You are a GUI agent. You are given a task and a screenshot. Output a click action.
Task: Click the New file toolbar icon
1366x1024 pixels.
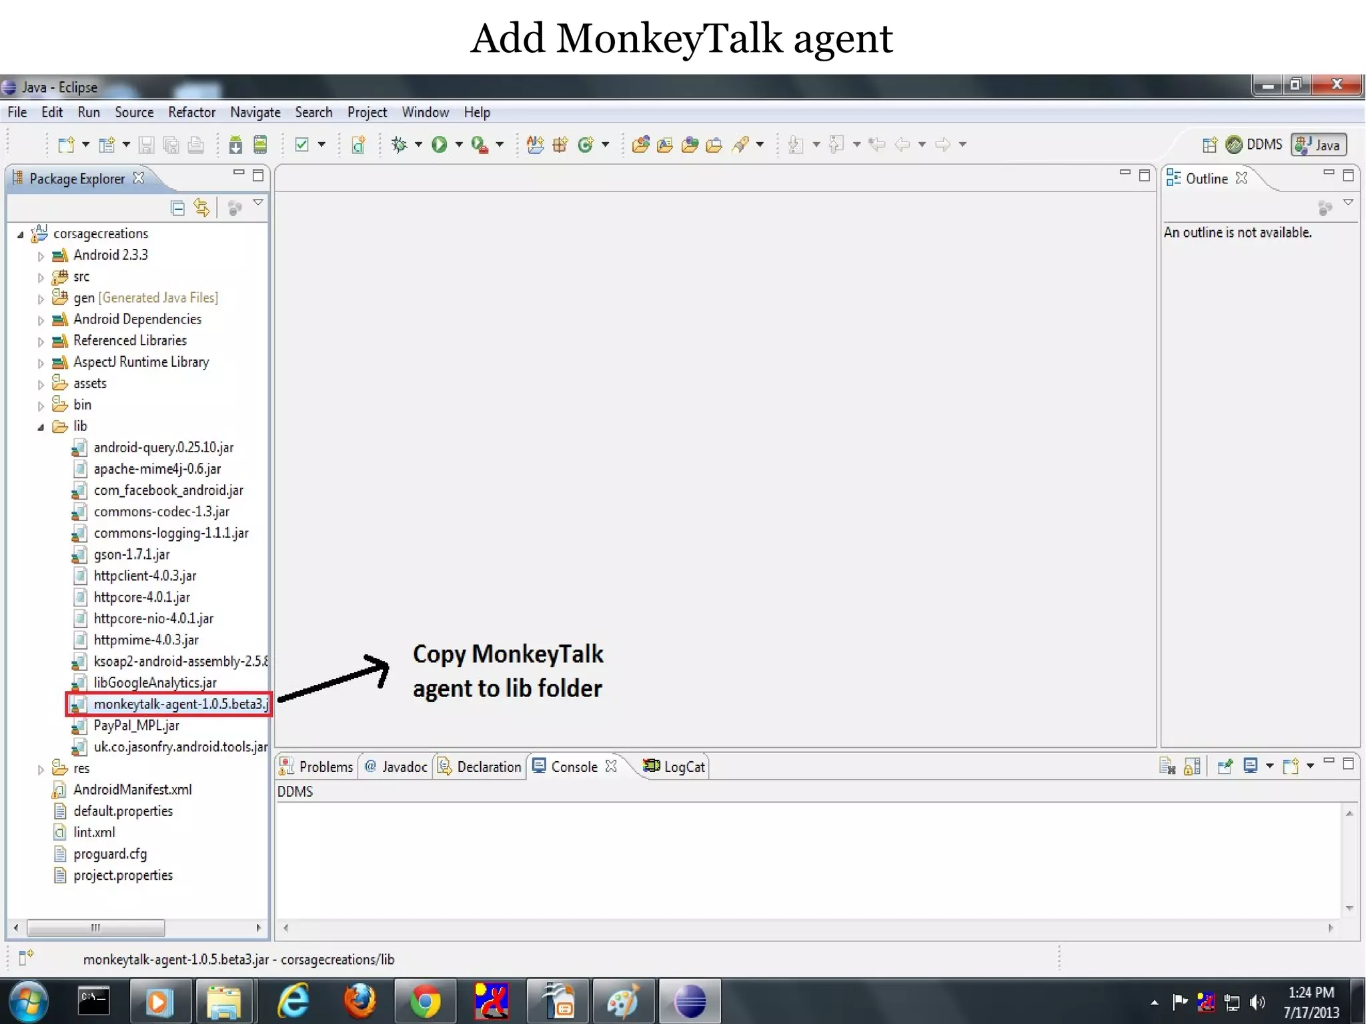pyautogui.click(x=66, y=145)
